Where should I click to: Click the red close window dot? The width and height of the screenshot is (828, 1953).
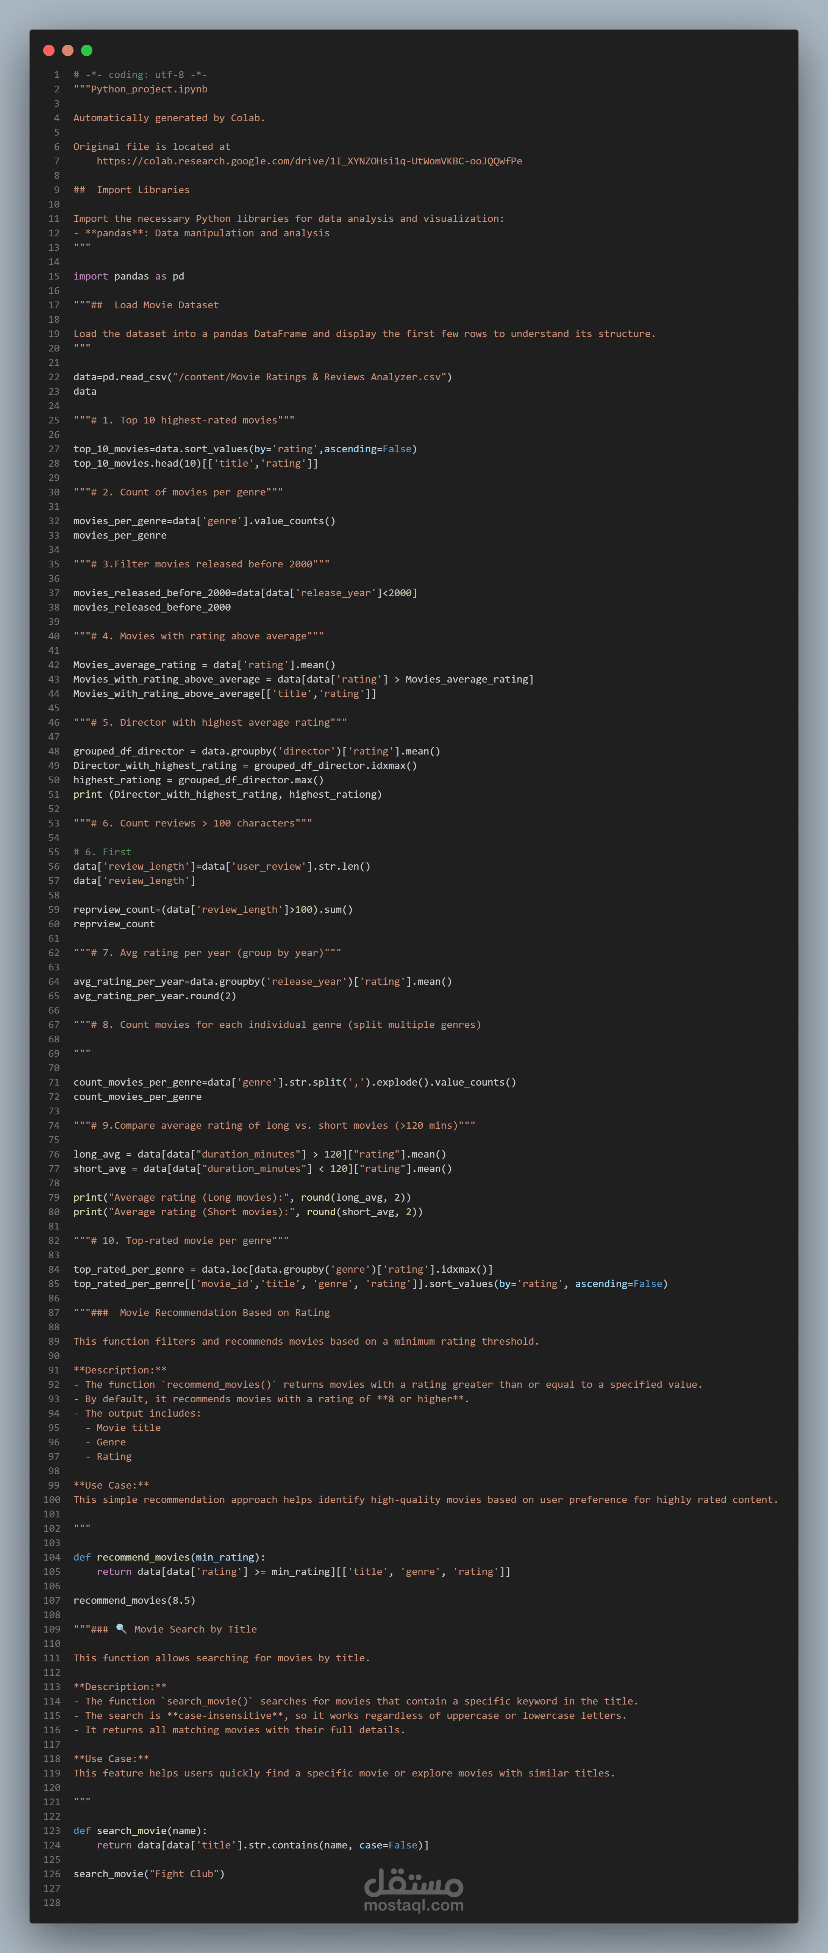(x=48, y=50)
